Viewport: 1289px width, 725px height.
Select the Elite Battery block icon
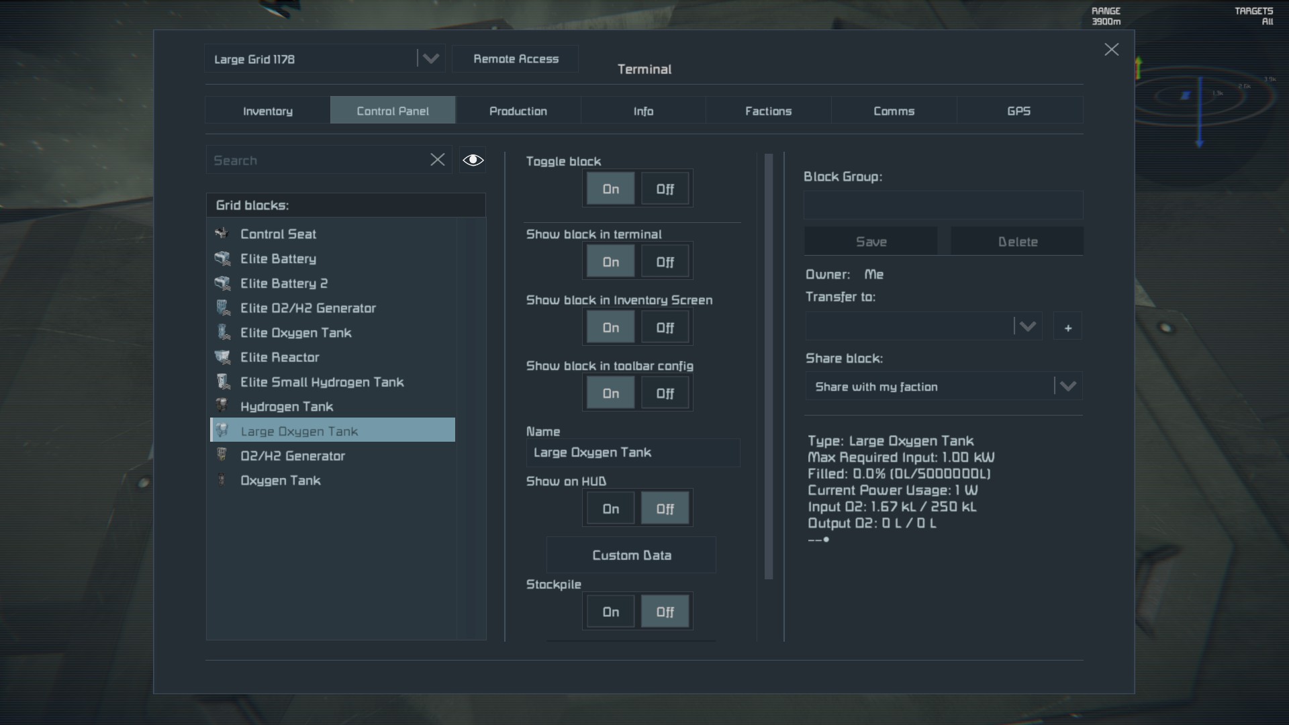point(222,258)
